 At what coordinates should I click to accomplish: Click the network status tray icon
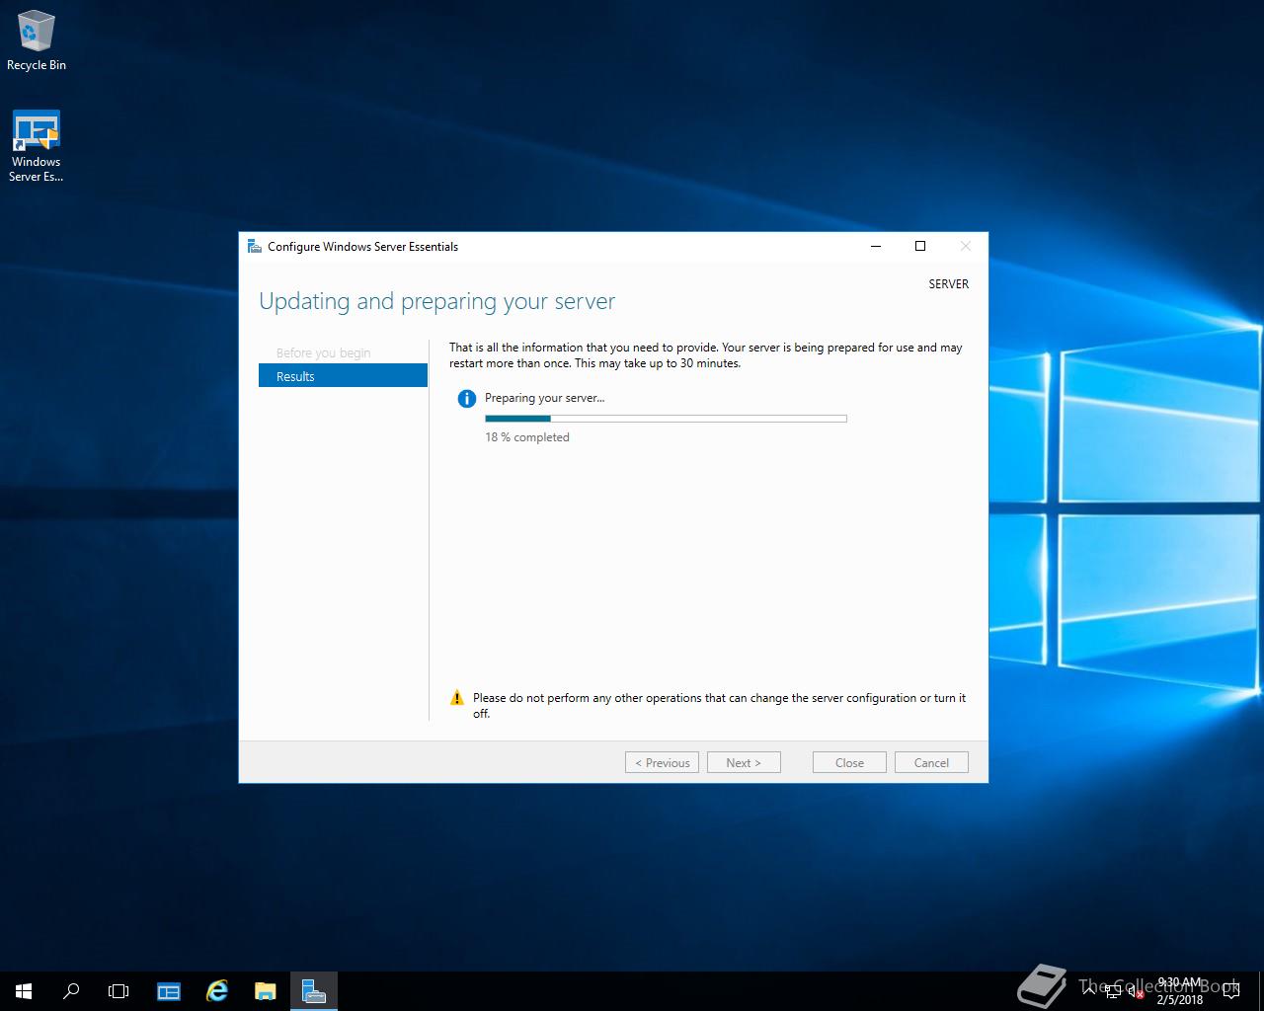[1113, 991]
